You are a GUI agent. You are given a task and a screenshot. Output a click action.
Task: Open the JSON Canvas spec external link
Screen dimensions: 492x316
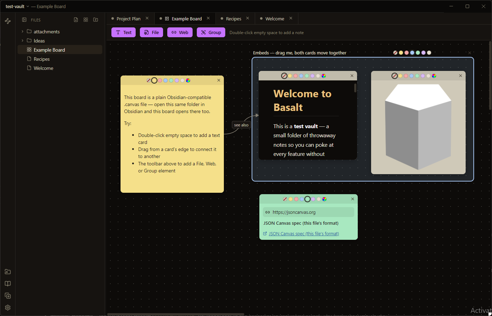click(x=304, y=234)
